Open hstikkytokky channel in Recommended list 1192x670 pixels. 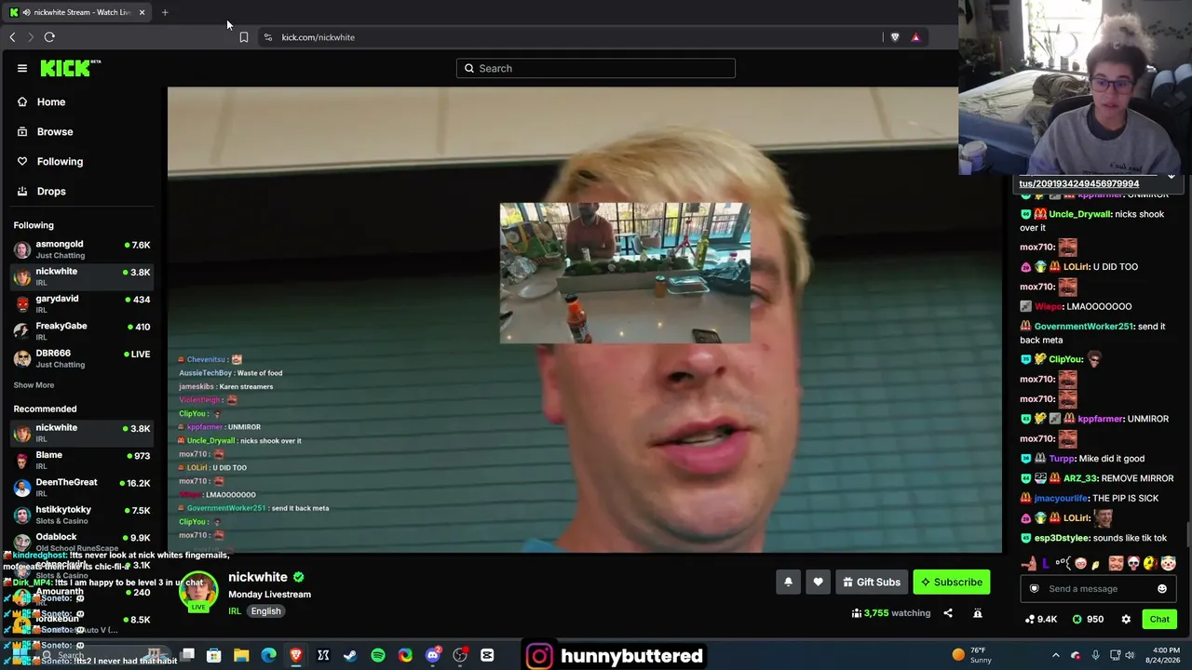pyautogui.click(x=82, y=515)
